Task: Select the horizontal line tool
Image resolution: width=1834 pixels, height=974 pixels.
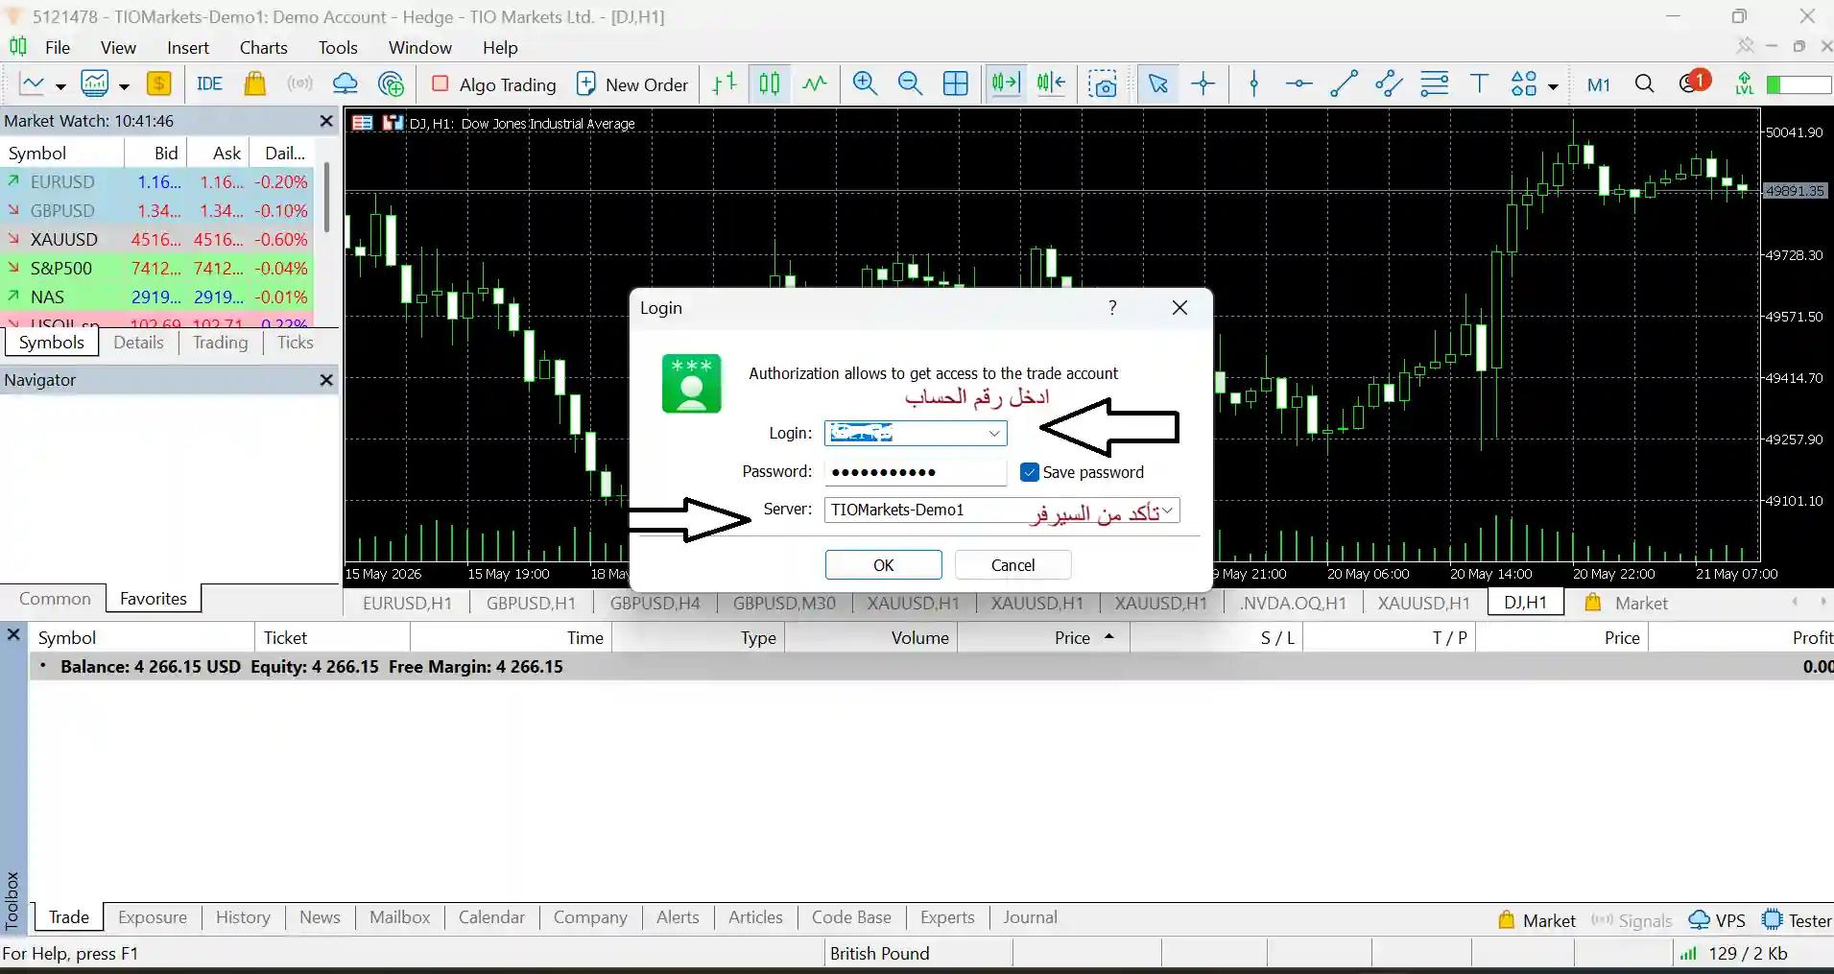Action: click(x=1298, y=84)
